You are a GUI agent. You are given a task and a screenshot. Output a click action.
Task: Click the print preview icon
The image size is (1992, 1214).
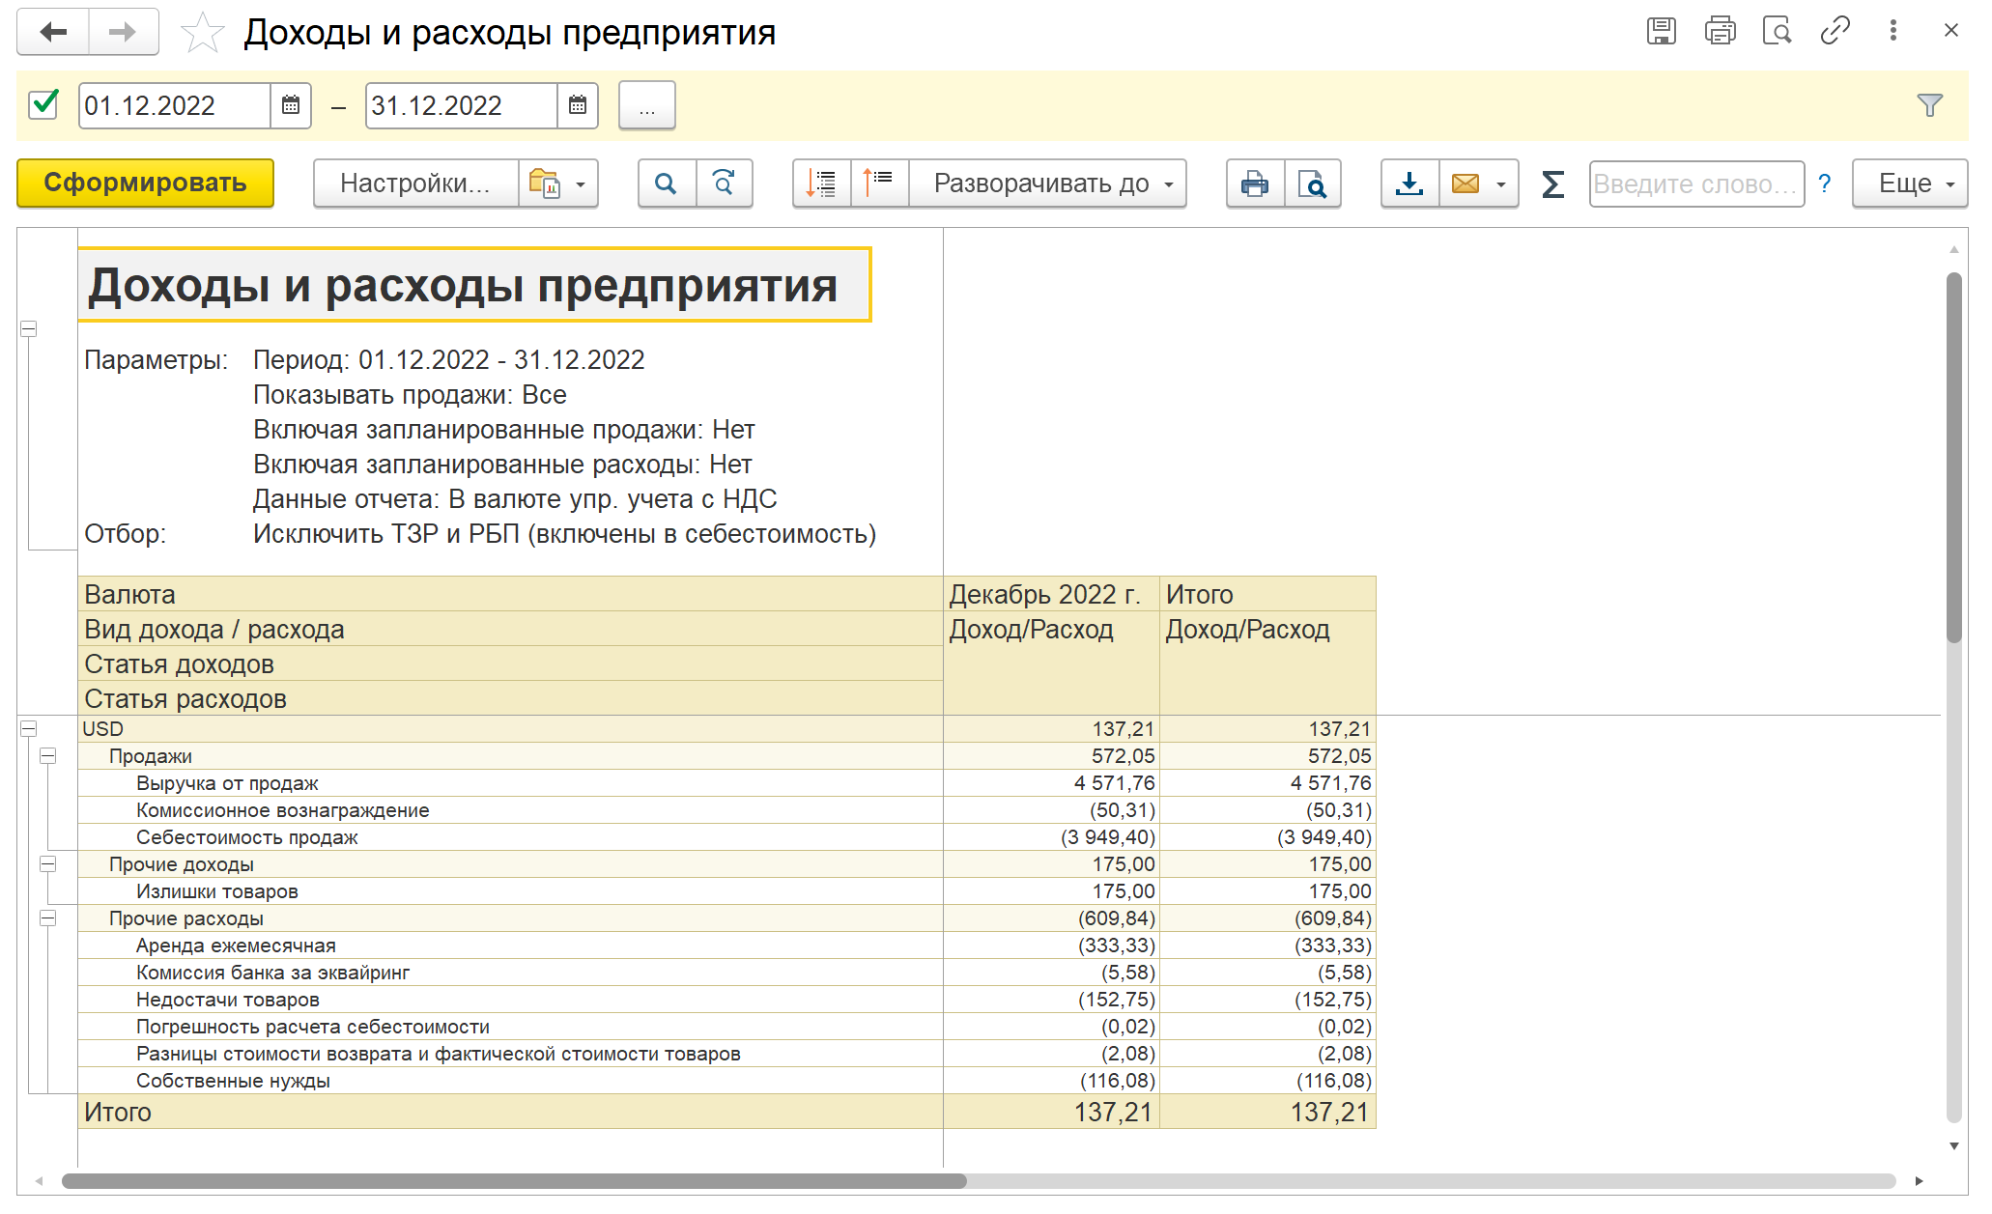click(x=1312, y=184)
